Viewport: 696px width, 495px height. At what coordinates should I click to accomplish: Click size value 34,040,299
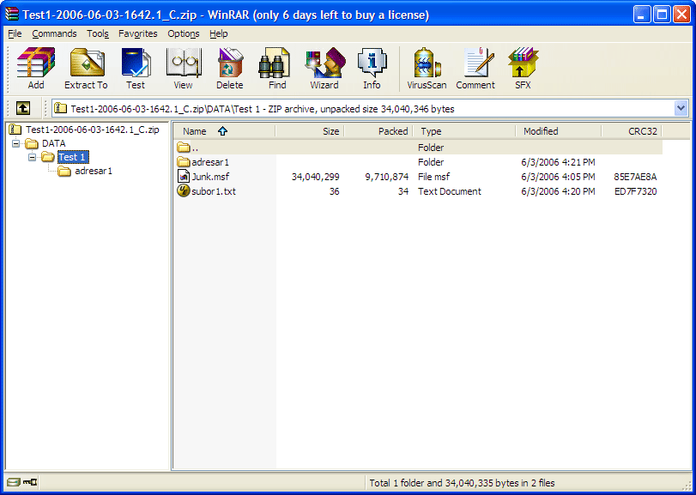tap(316, 177)
